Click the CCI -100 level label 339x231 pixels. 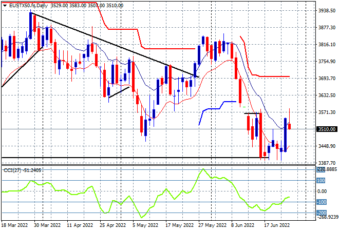pyautogui.click(x=321, y=202)
